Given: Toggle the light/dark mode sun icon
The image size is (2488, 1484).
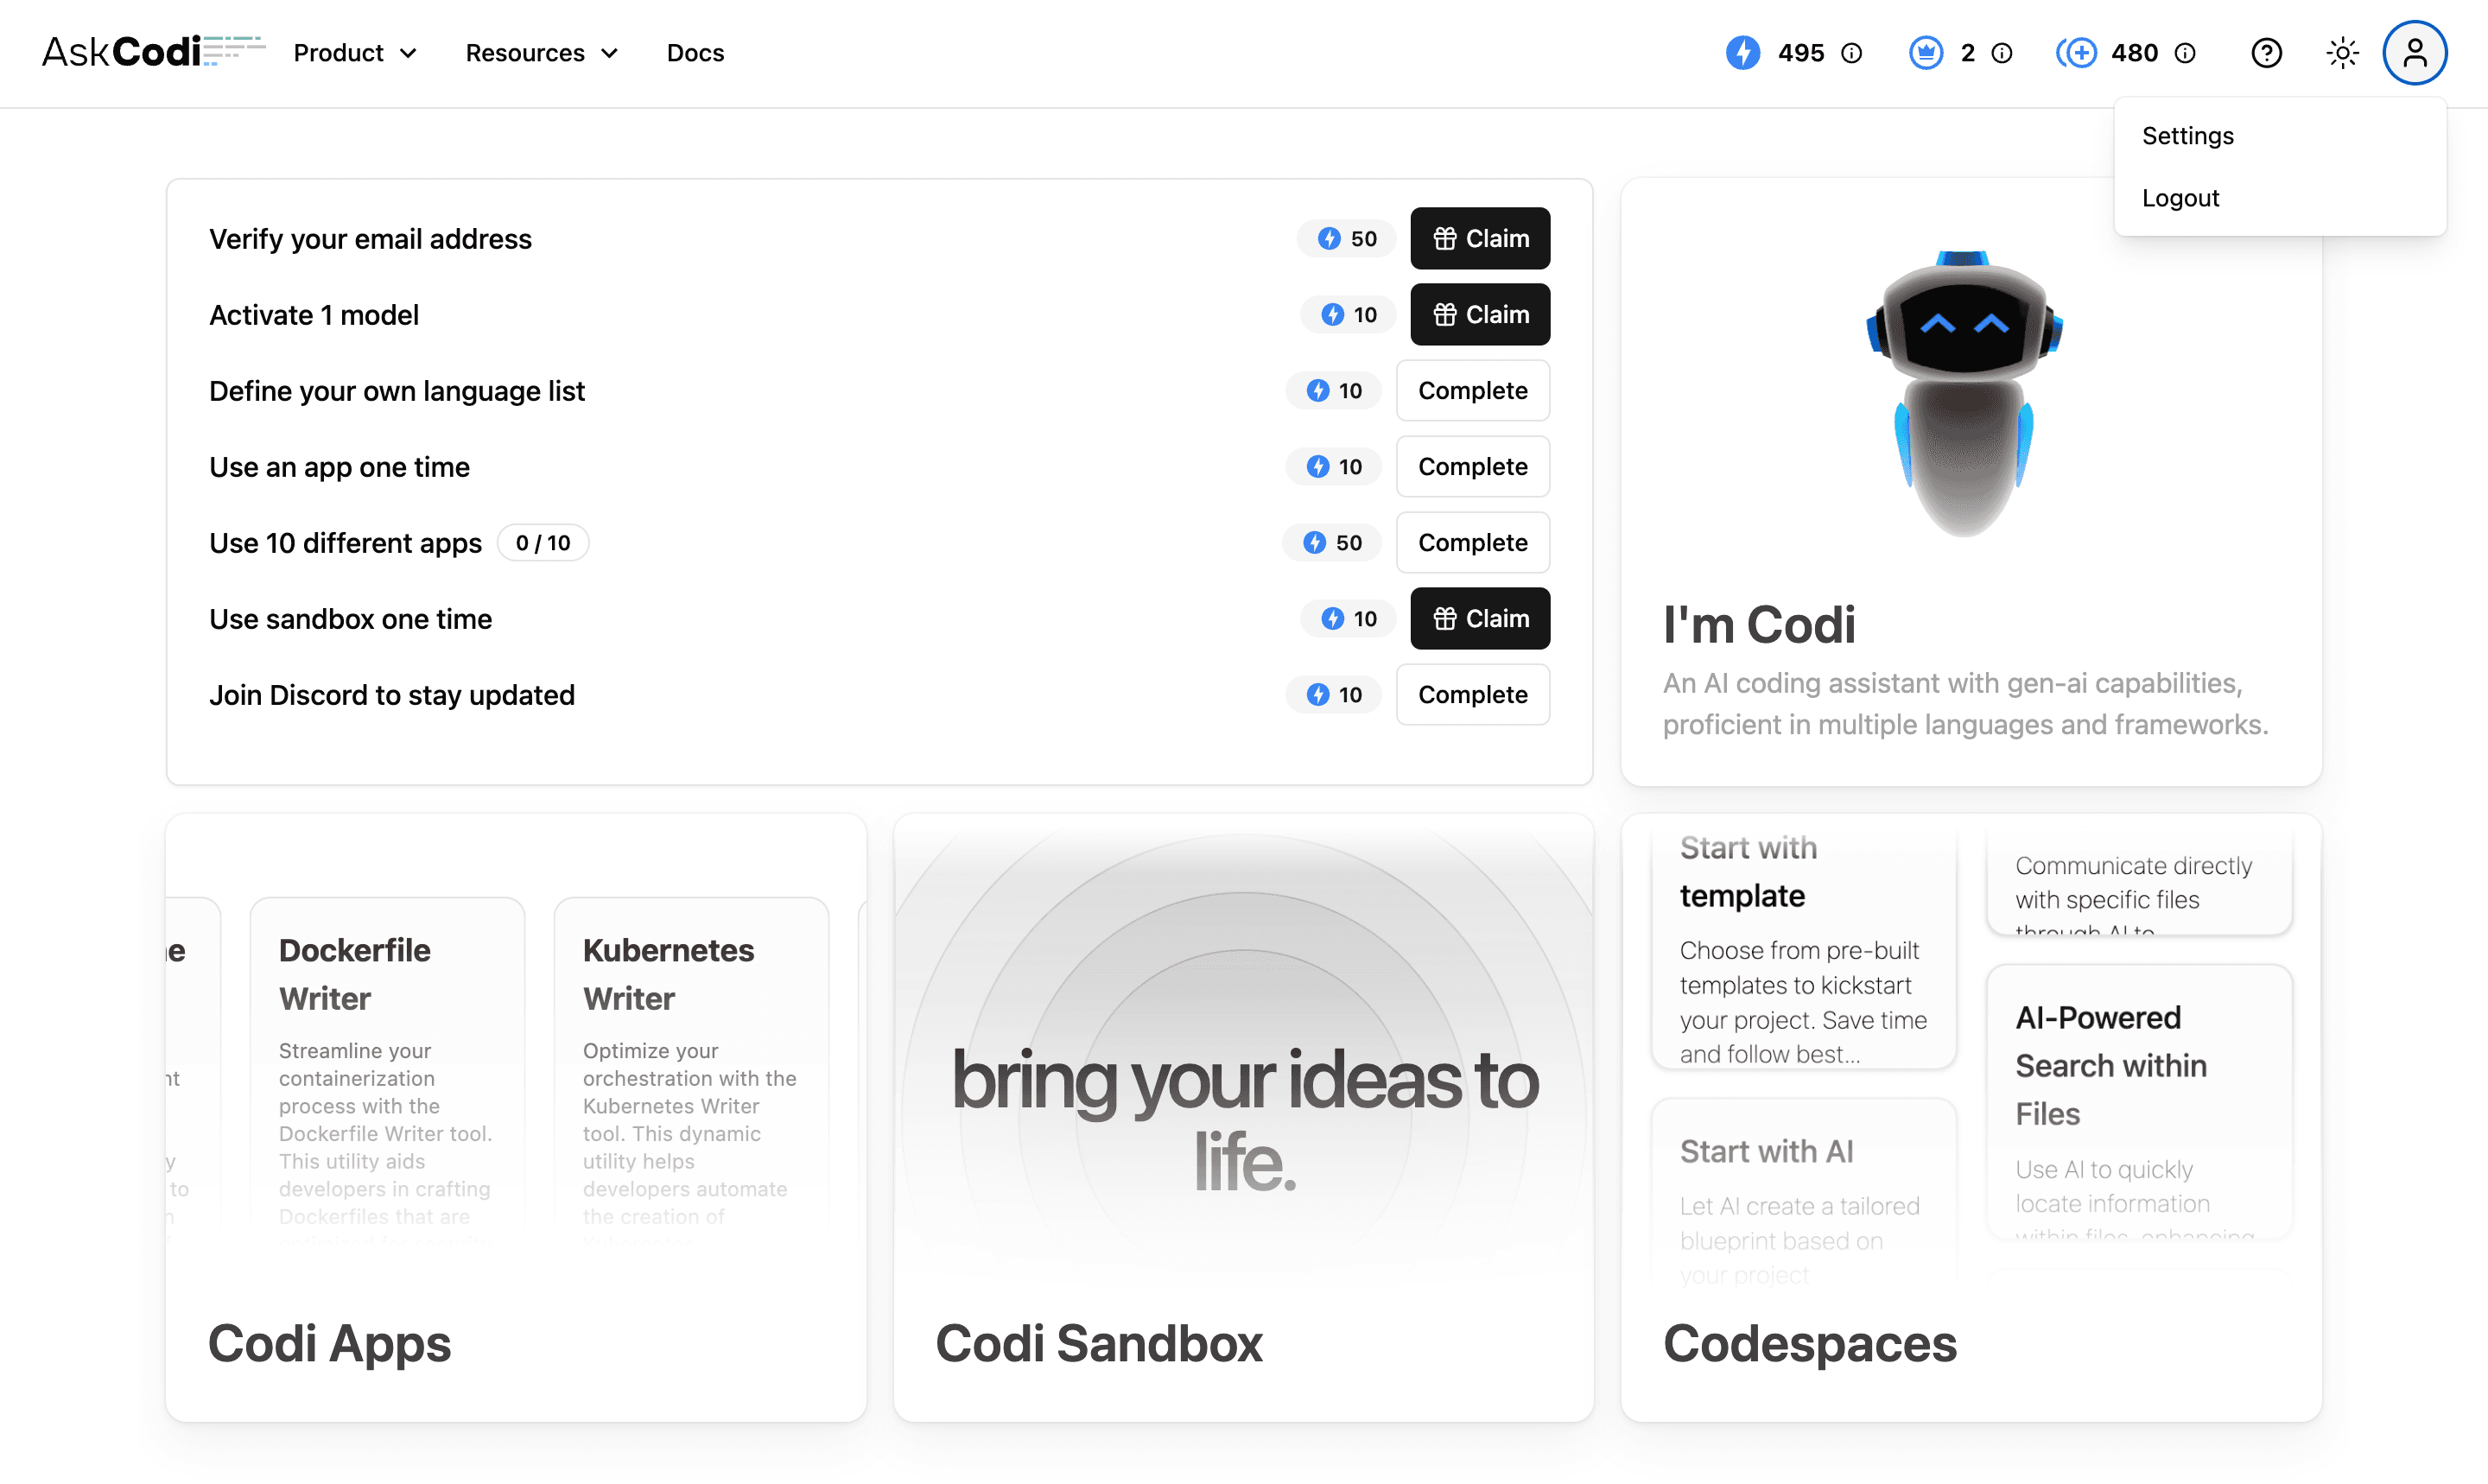Looking at the screenshot, I should point(2341,53).
